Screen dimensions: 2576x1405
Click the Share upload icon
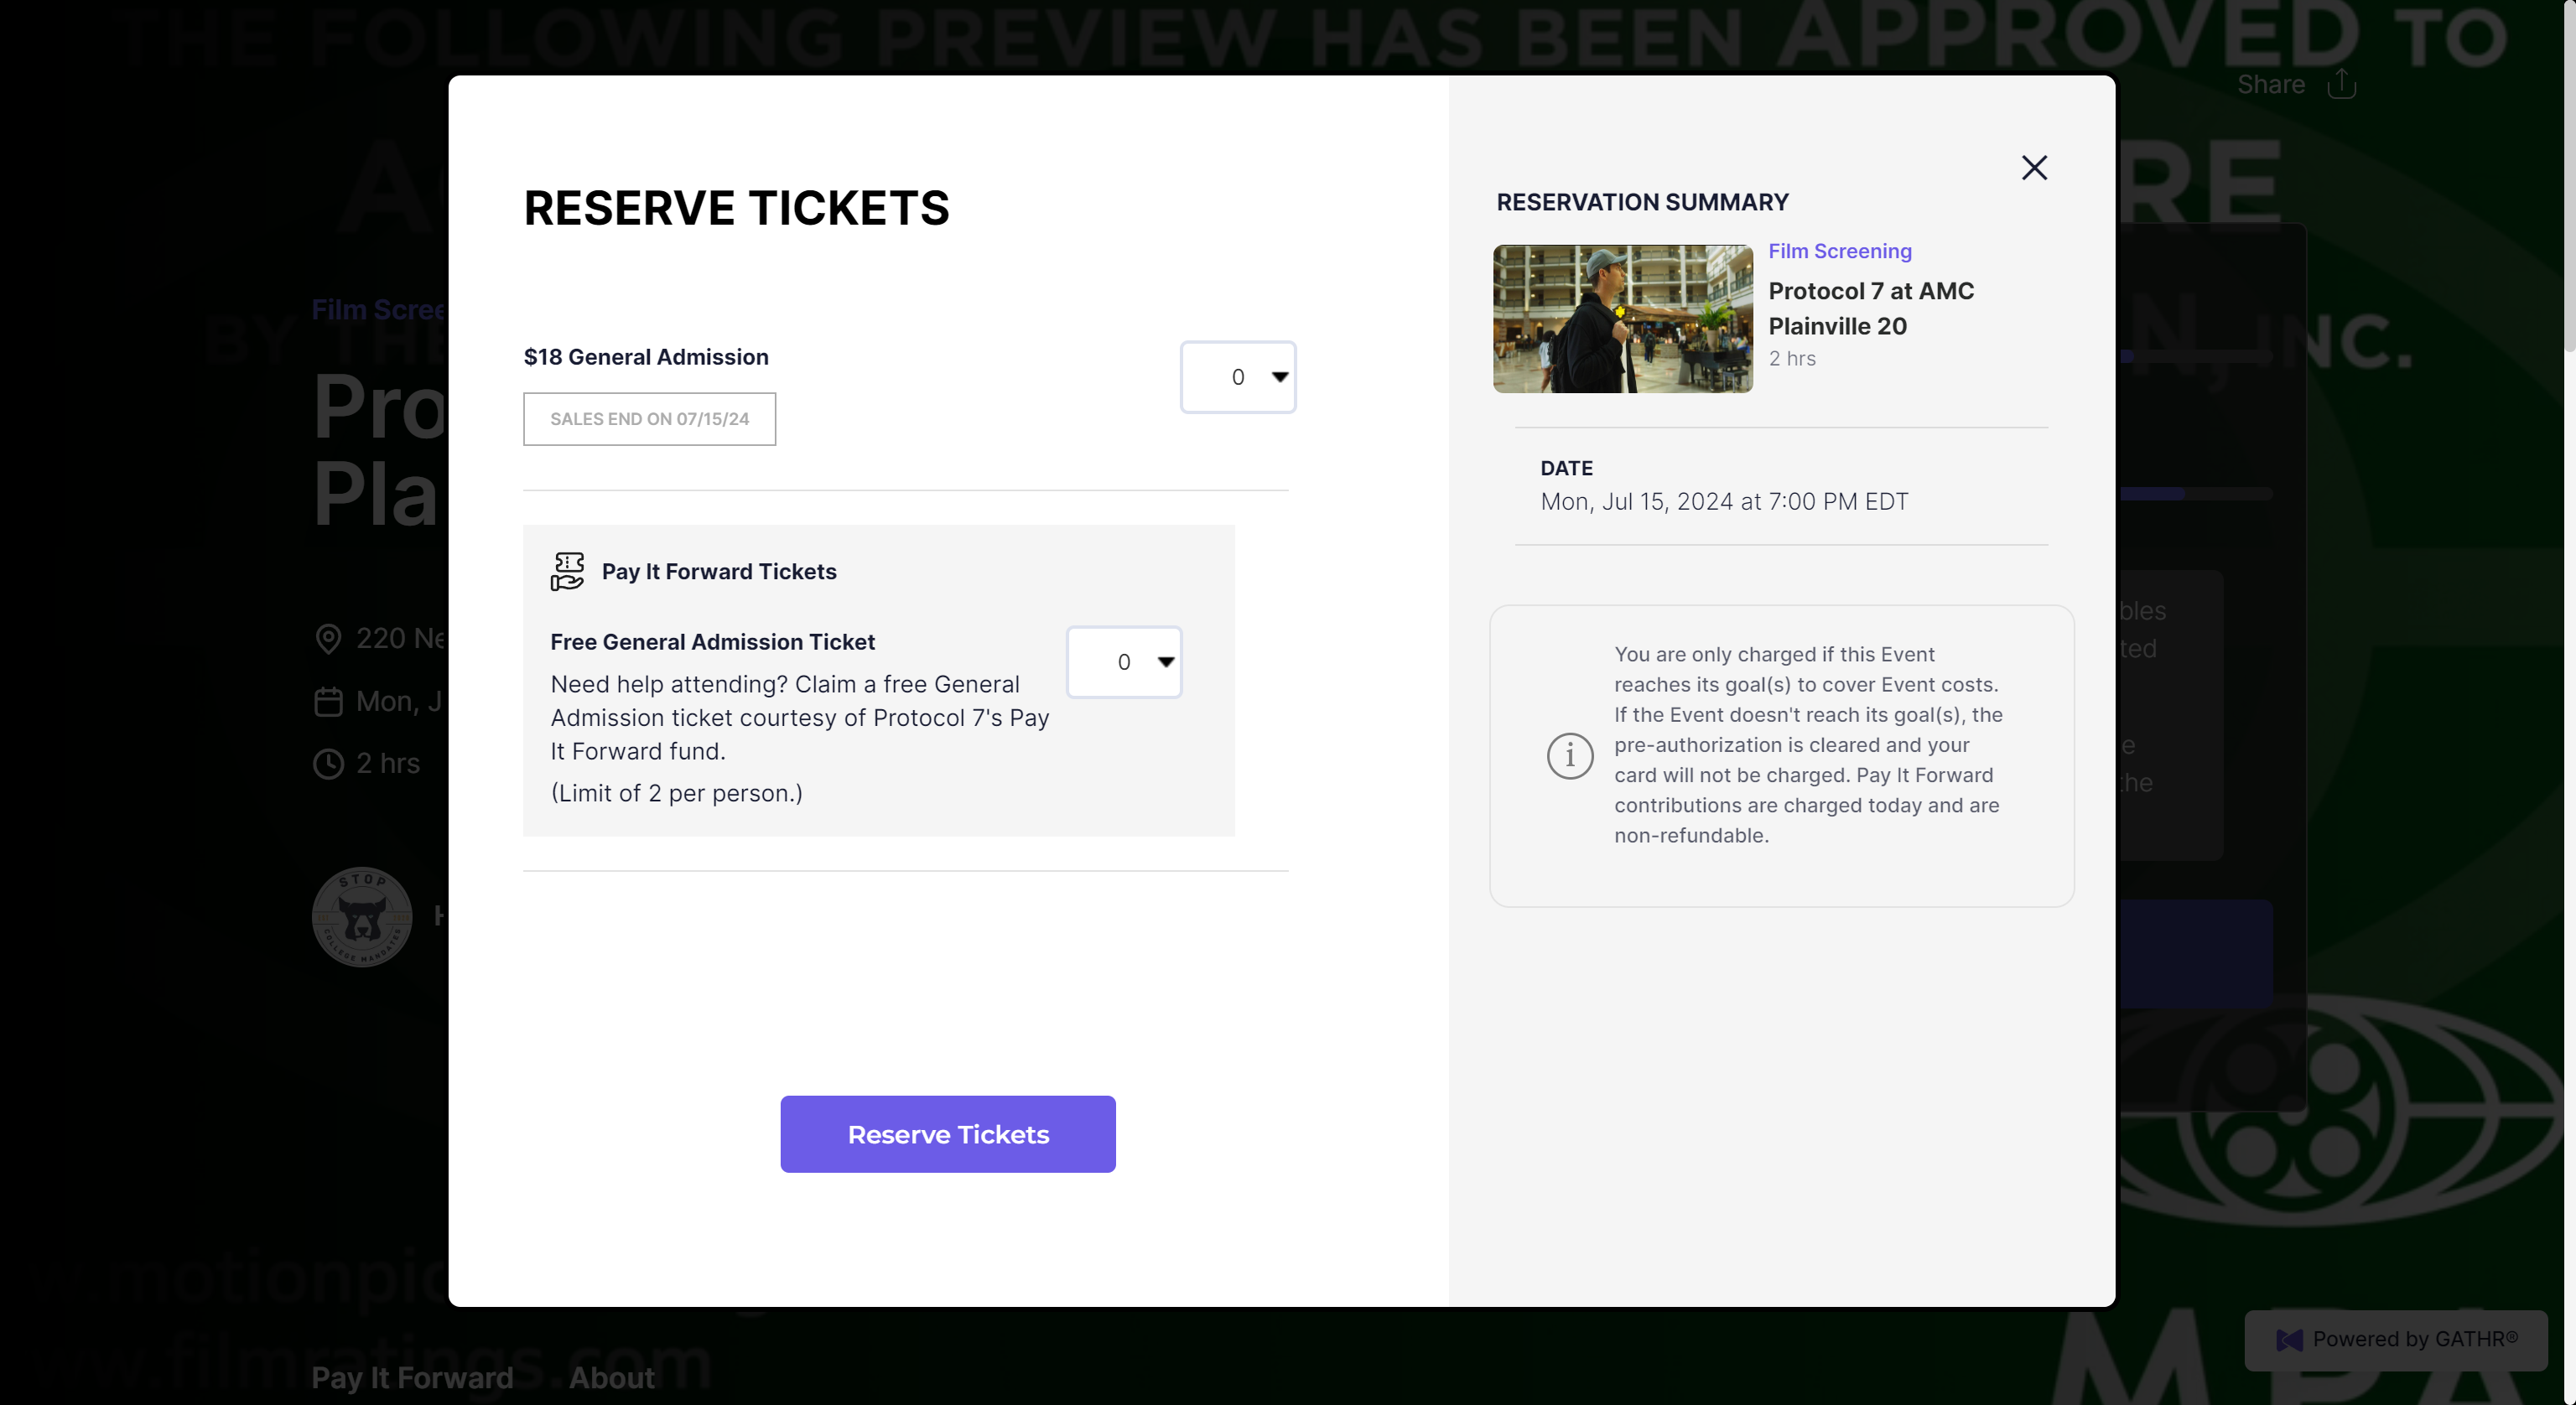[2341, 84]
